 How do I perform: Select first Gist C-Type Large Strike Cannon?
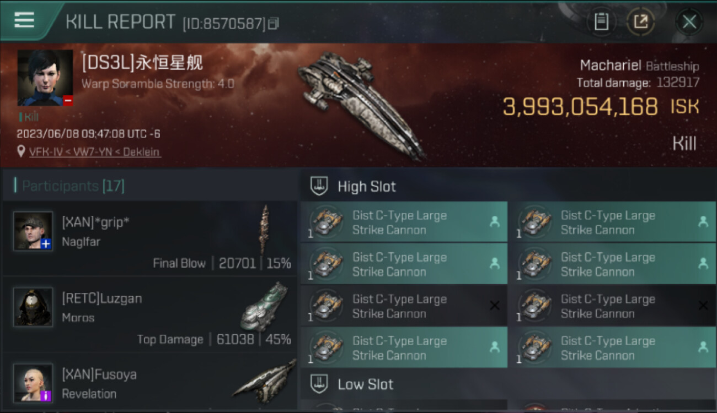coord(404,222)
